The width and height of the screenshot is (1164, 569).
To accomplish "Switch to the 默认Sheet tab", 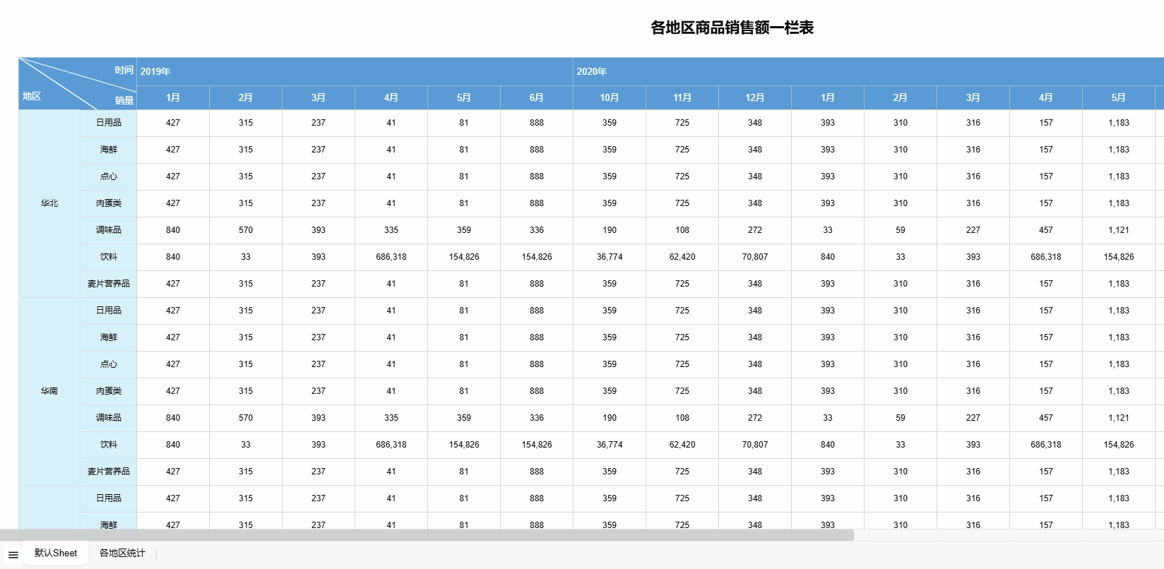I will click(x=56, y=553).
